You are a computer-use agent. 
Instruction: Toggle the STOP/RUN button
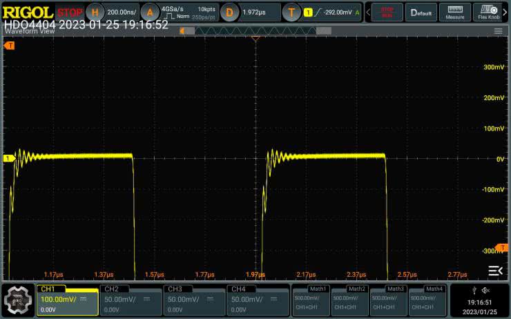click(387, 12)
